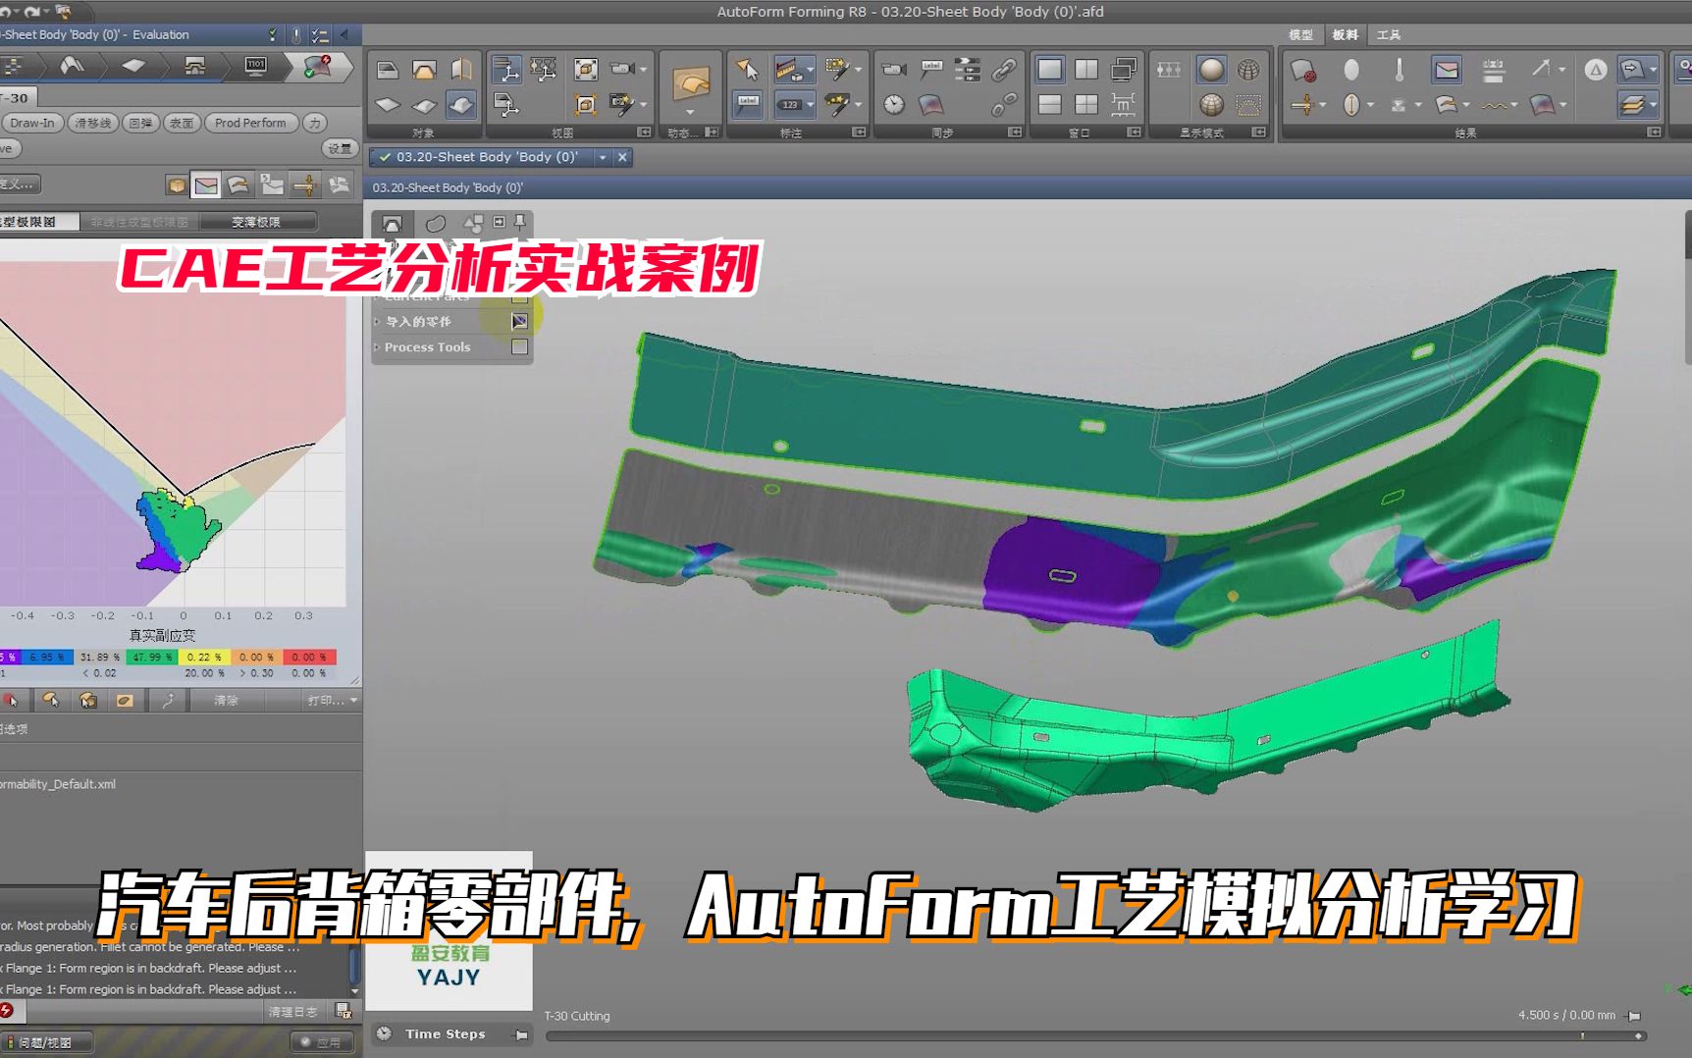Toggle the 导入的零件 visibility checkbox
This screenshot has height=1058, width=1692.
521,321
